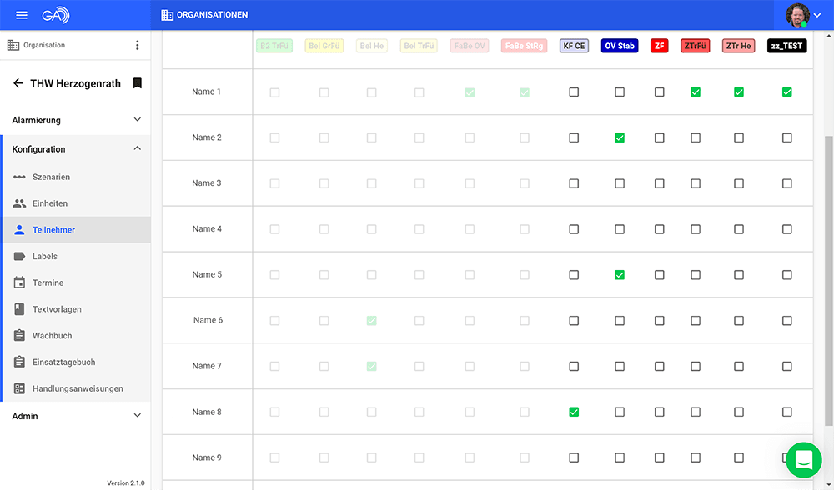Click the Labels tag icon
The height and width of the screenshot is (490, 834).
pos(19,256)
